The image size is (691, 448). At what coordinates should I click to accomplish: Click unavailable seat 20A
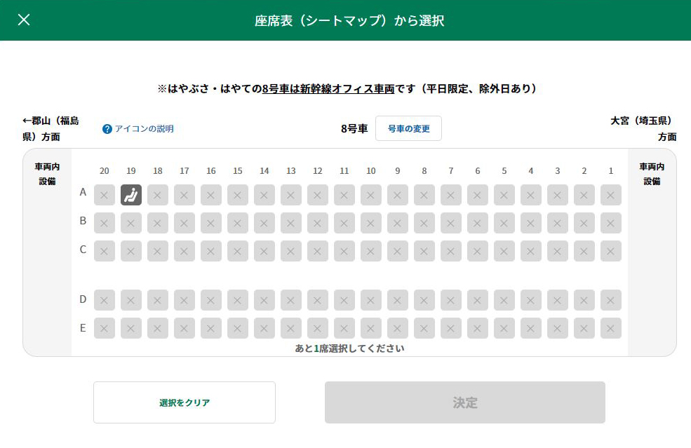105,195
